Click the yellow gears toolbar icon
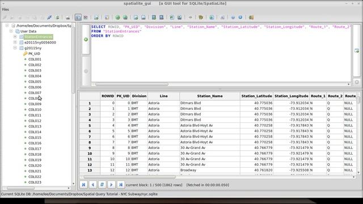Image resolution: width=363 pixels, height=204 pixels. [201, 18]
